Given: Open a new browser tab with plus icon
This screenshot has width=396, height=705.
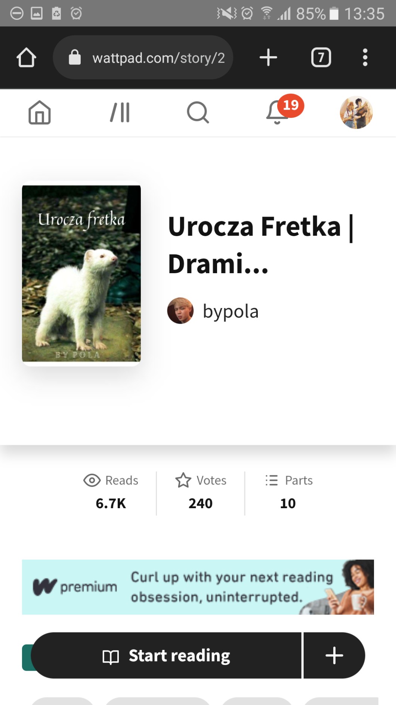Looking at the screenshot, I should point(268,58).
